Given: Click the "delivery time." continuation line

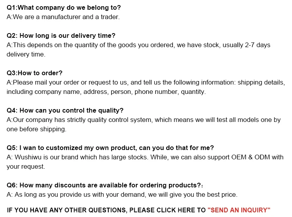Looking at the screenshot, I should point(26,55).
